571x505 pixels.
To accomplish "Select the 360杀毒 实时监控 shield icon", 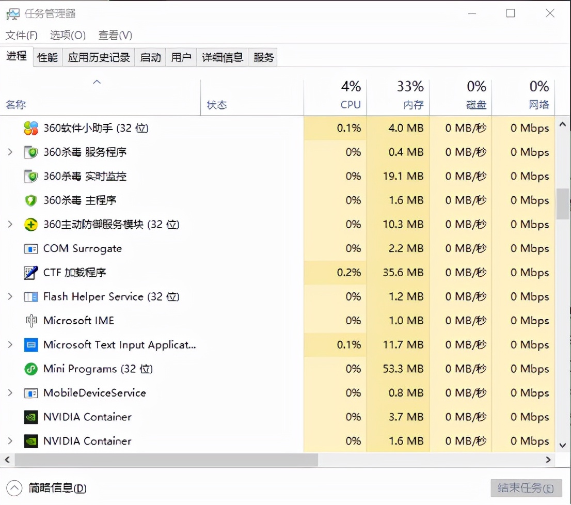I will [x=31, y=176].
